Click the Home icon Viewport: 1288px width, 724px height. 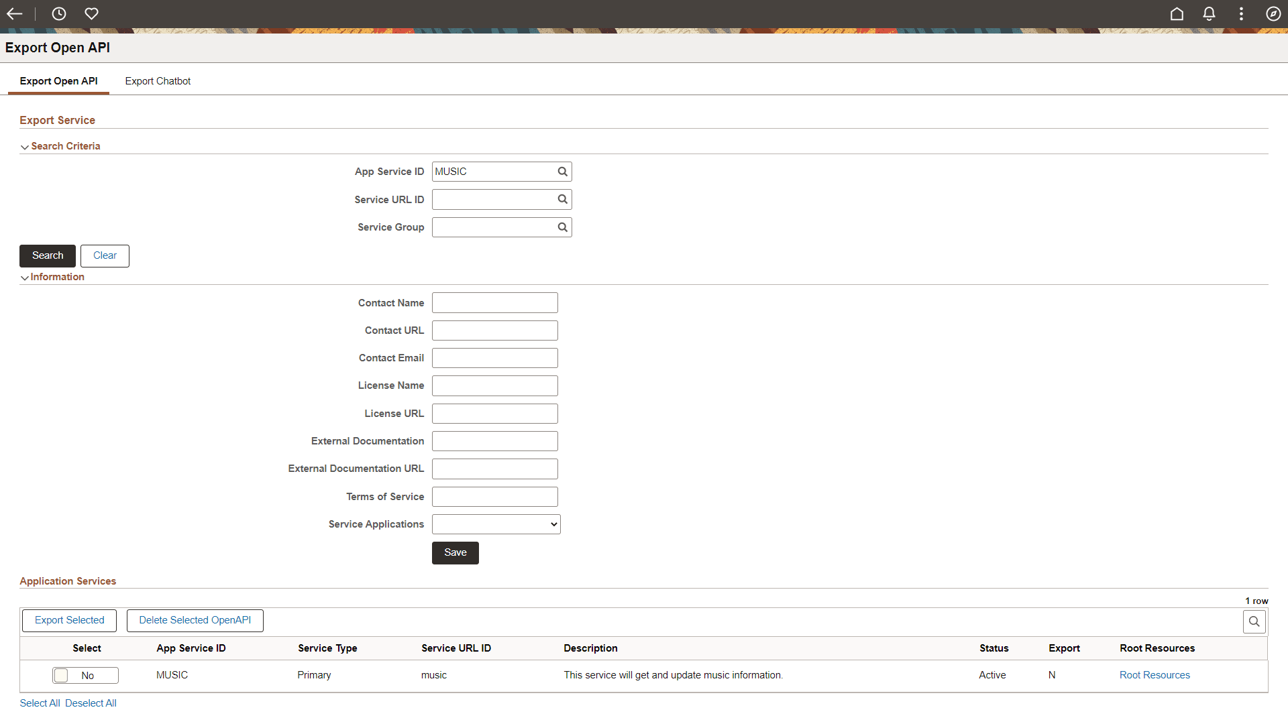click(x=1177, y=13)
